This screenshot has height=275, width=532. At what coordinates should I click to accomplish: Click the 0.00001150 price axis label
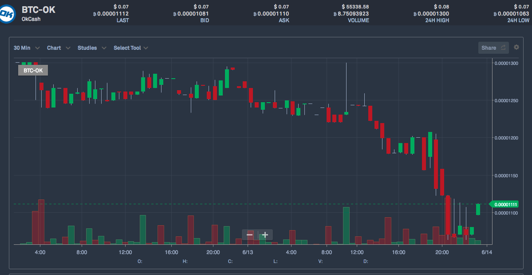[506, 175]
